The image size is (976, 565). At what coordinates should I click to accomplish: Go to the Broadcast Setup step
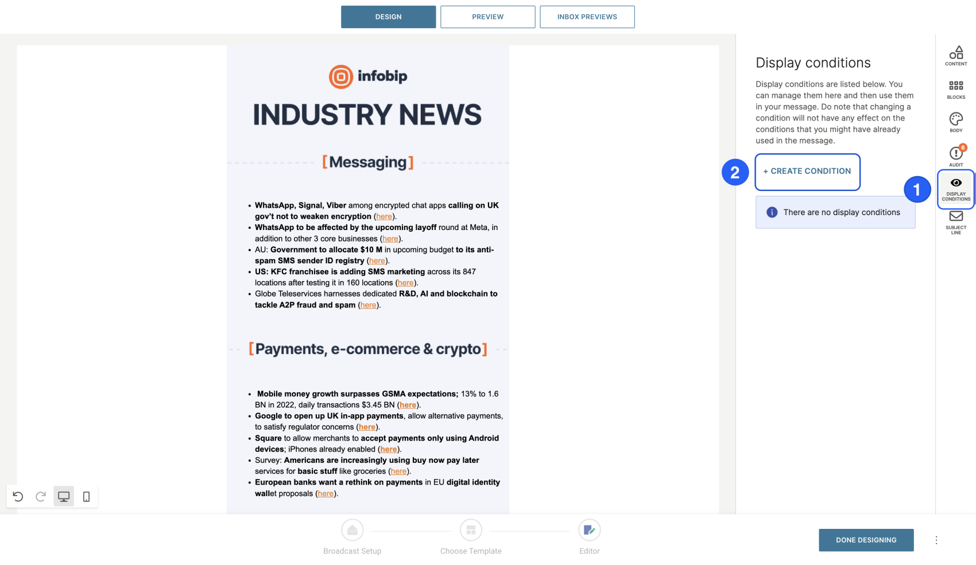(x=352, y=531)
